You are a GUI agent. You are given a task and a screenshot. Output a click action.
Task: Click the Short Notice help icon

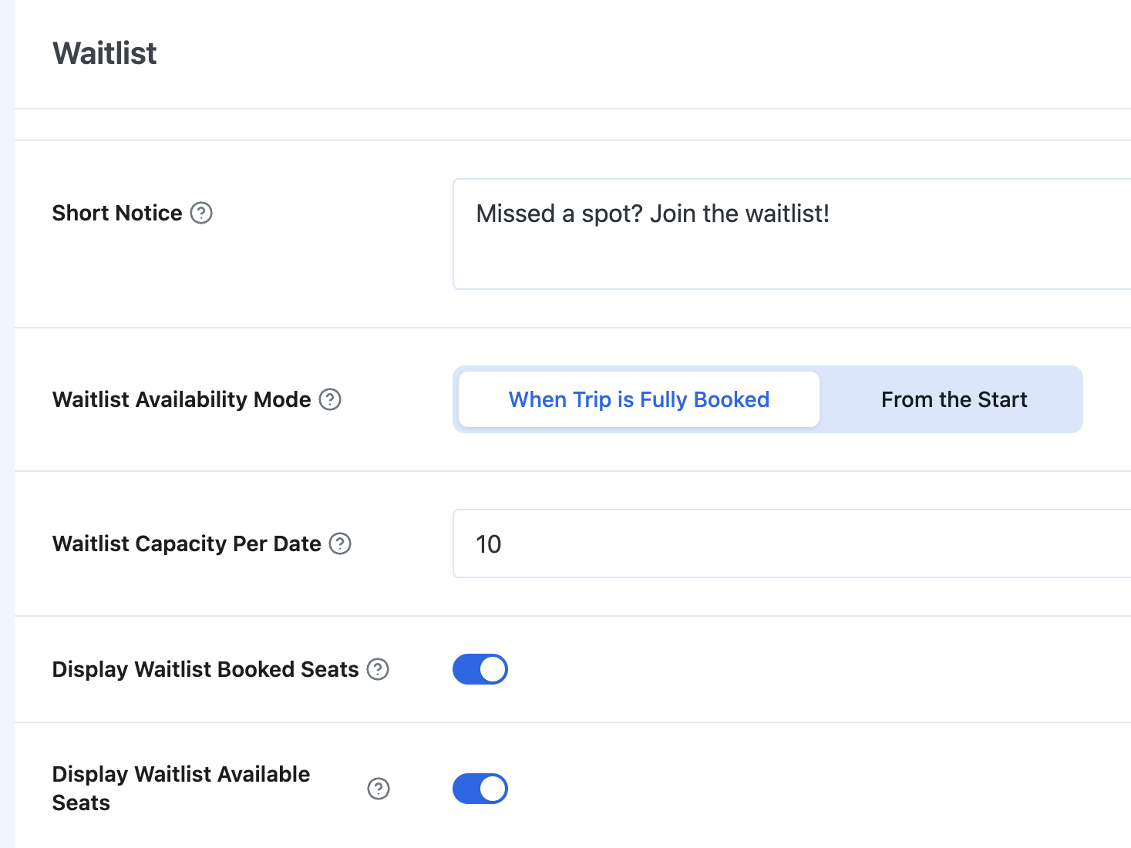click(x=201, y=213)
